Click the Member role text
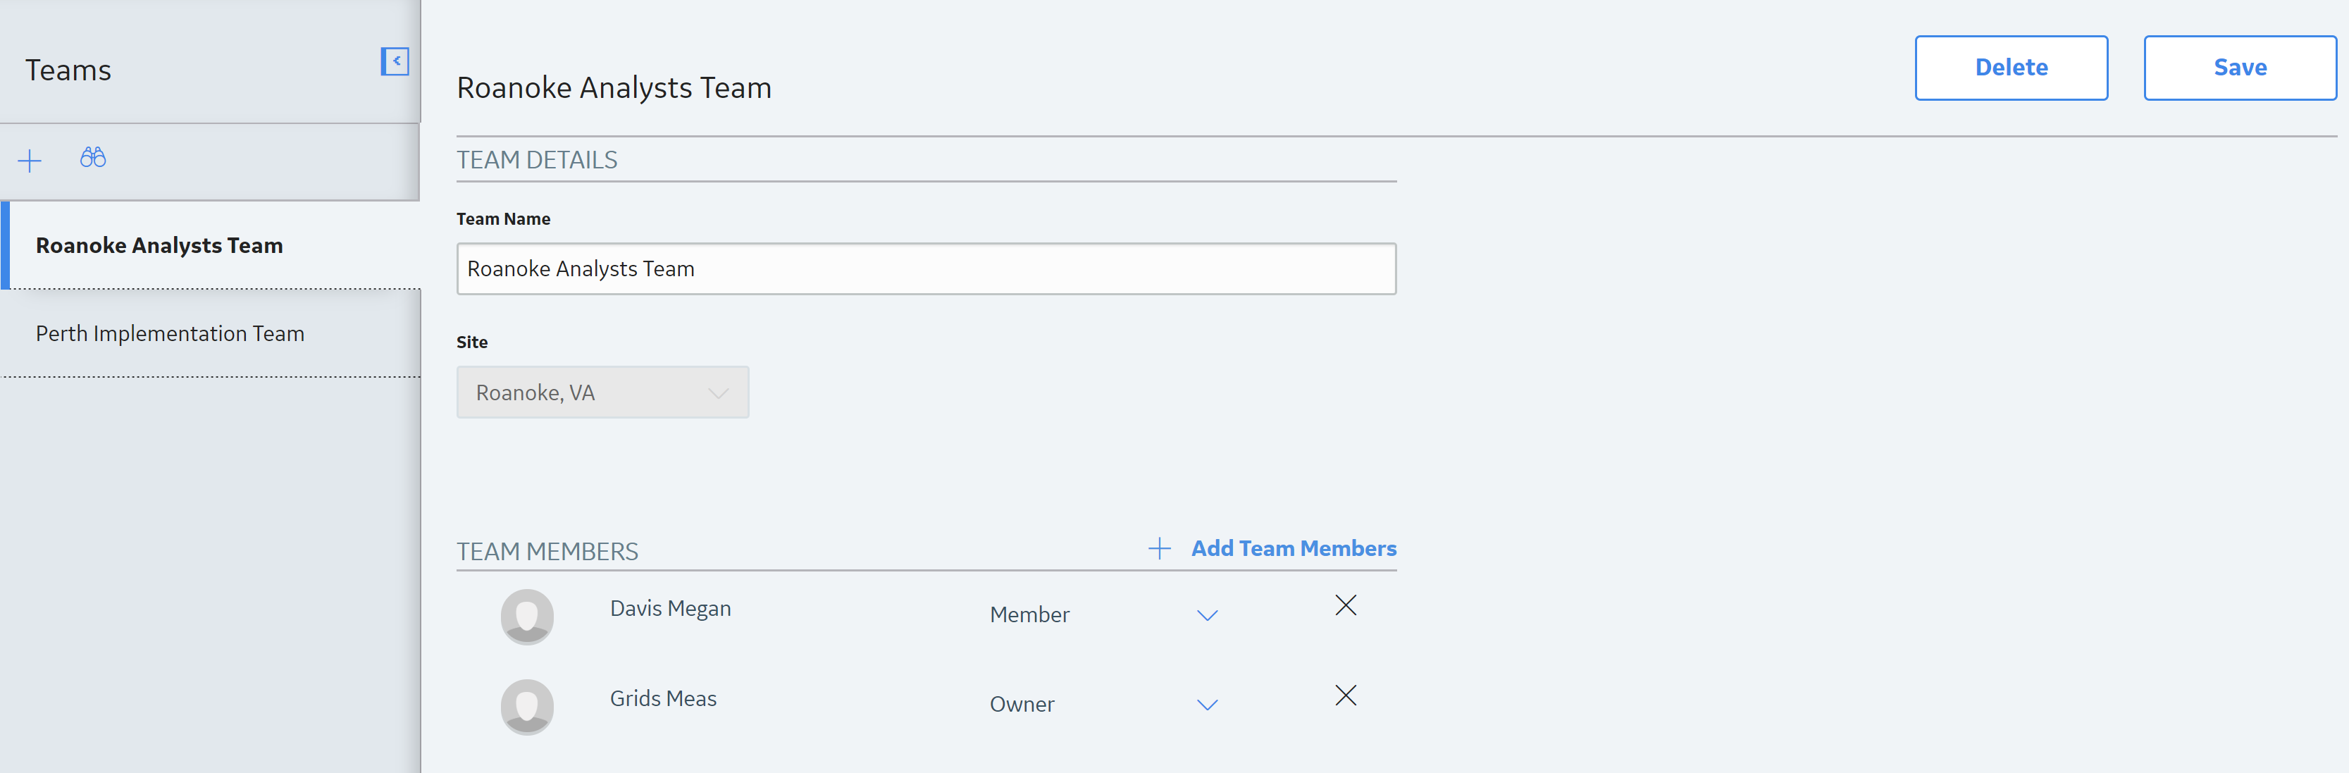Viewport: 2349px width, 773px height. coord(1029,615)
